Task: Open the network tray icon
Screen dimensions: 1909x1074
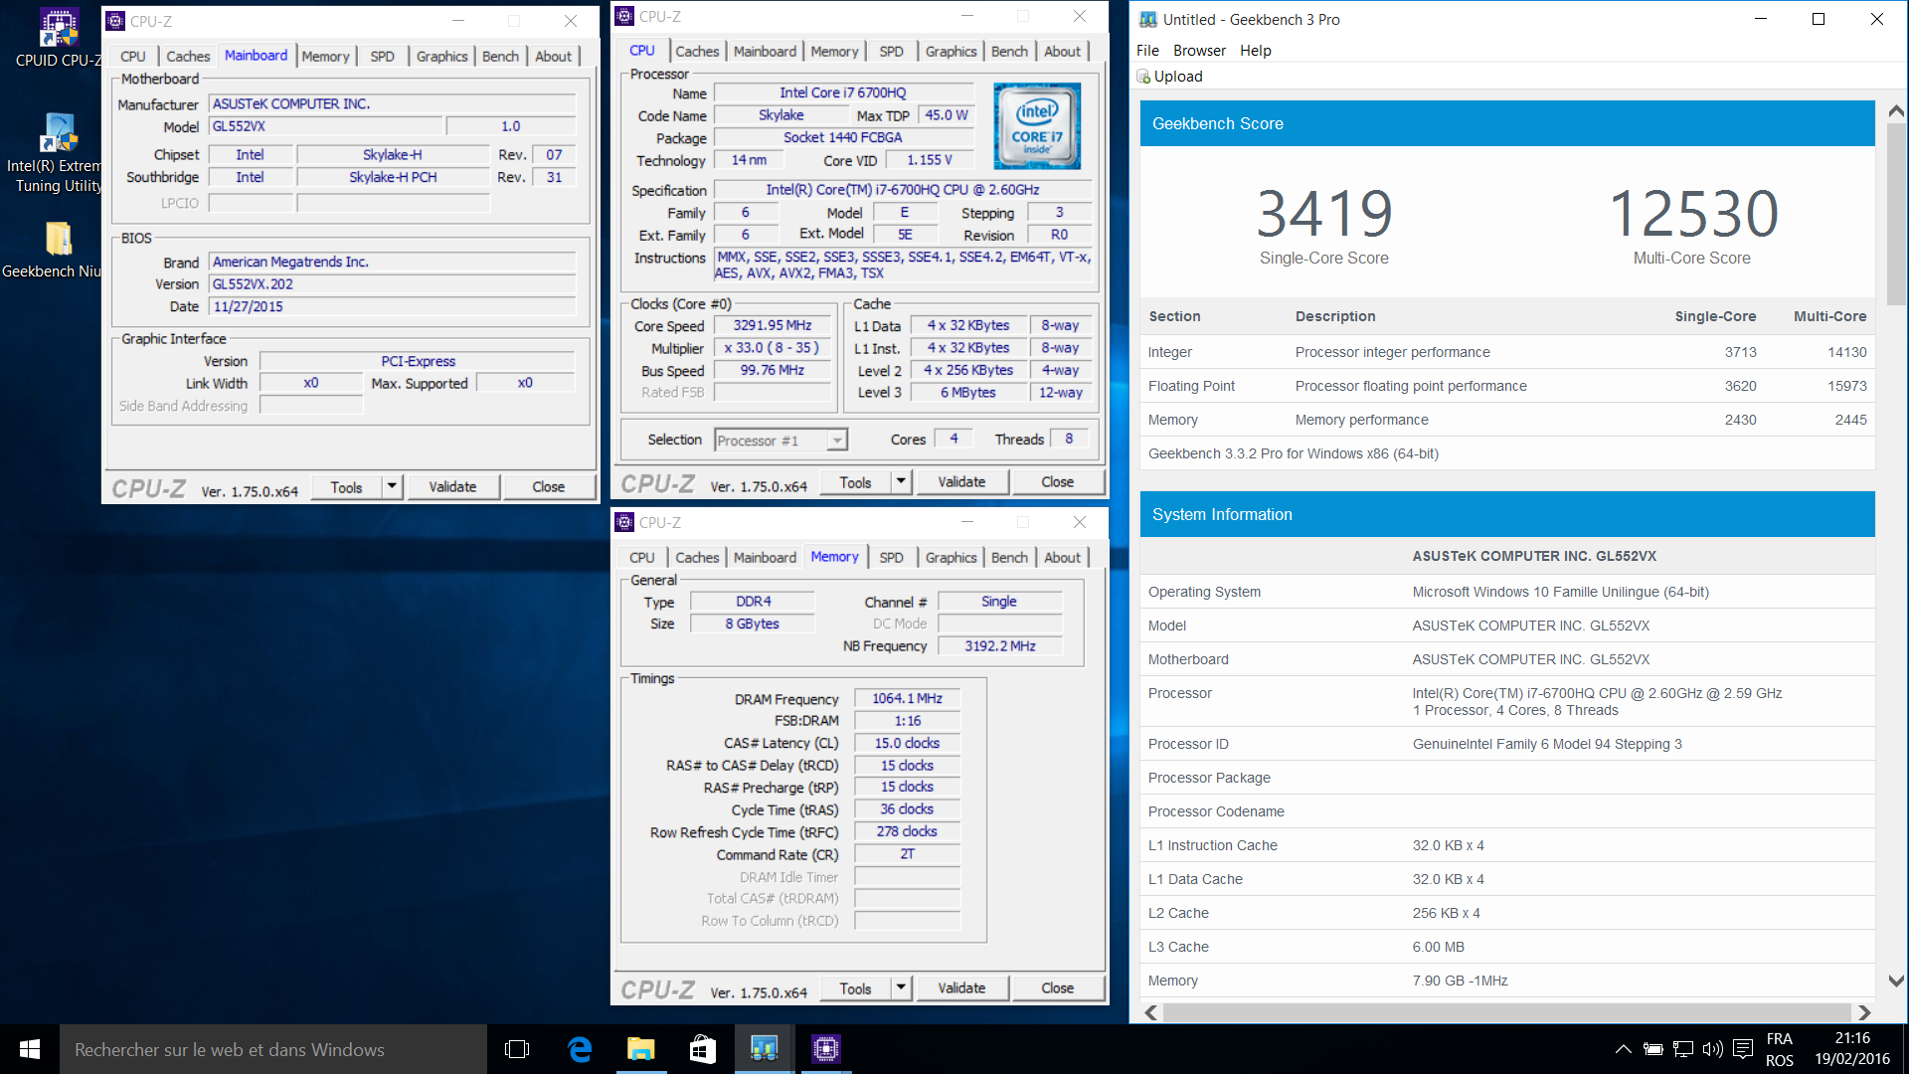Action: [1682, 1049]
